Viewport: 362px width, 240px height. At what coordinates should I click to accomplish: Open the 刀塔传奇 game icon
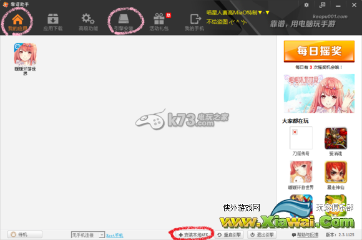click(x=301, y=138)
